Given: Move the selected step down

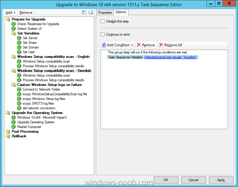Looking at the screenshot, I should point(91,12).
